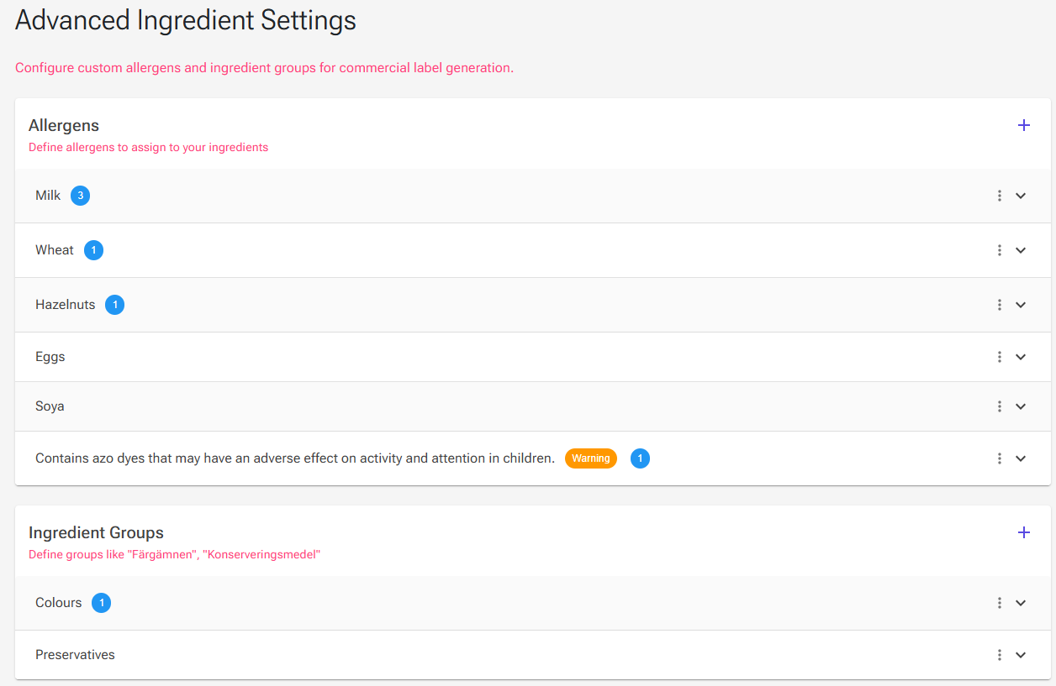This screenshot has height=686, width=1056.
Task: Expand the azo dyes warning chevron
Action: tap(1021, 458)
